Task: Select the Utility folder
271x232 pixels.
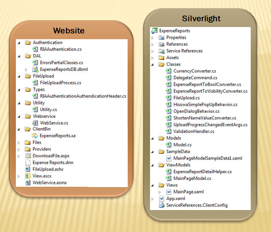Action: 39,103
